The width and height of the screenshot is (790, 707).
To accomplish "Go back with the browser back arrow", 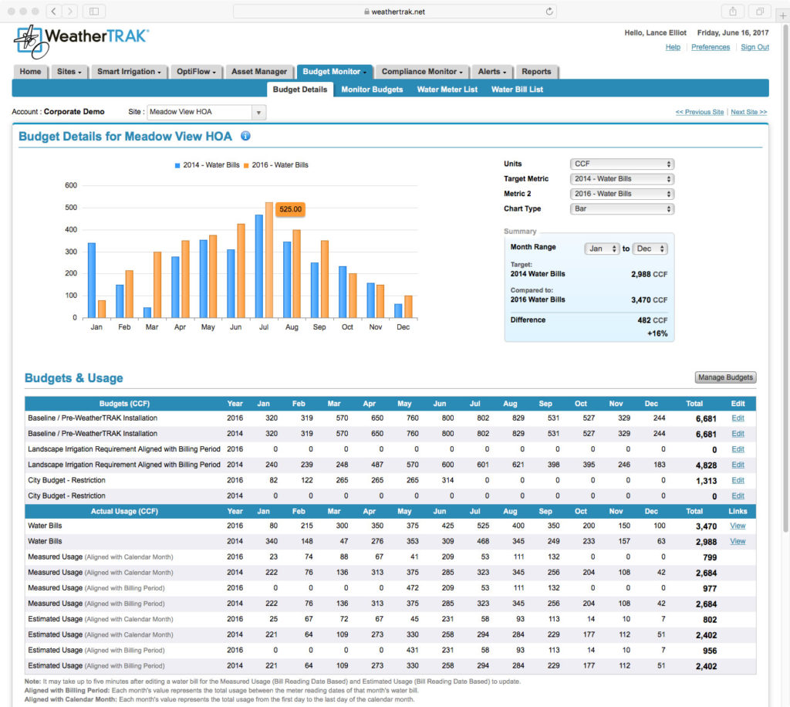I will click(x=54, y=11).
